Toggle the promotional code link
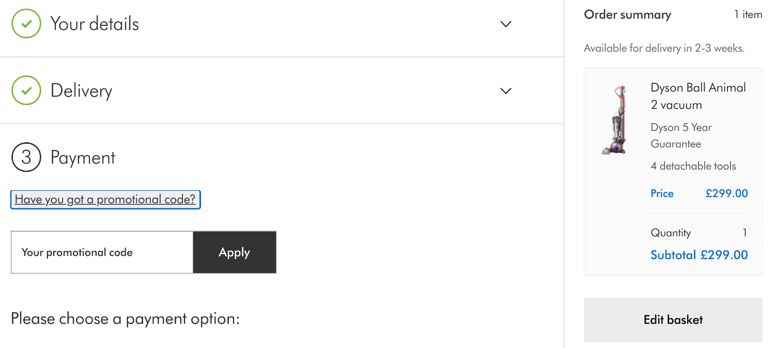 105,200
